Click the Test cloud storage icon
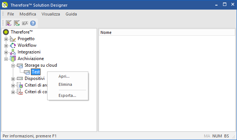Viewport: 237px width, 140px height. point(27,72)
